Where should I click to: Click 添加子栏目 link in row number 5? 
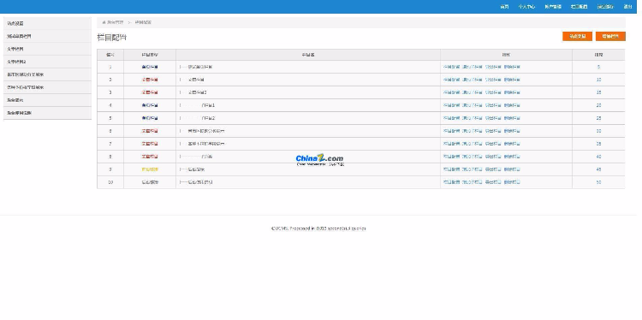coord(472,118)
